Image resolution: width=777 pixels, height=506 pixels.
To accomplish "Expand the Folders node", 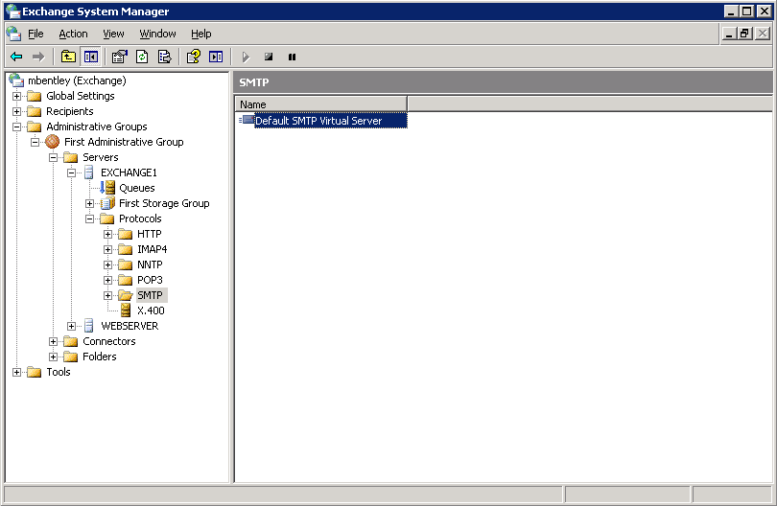I will click(53, 356).
